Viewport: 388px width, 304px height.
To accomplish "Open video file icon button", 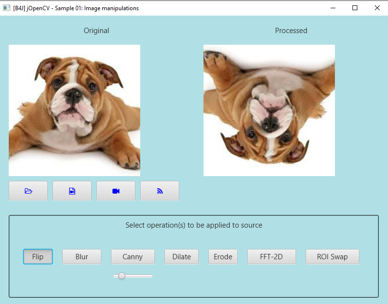I will click(x=72, y=191).
